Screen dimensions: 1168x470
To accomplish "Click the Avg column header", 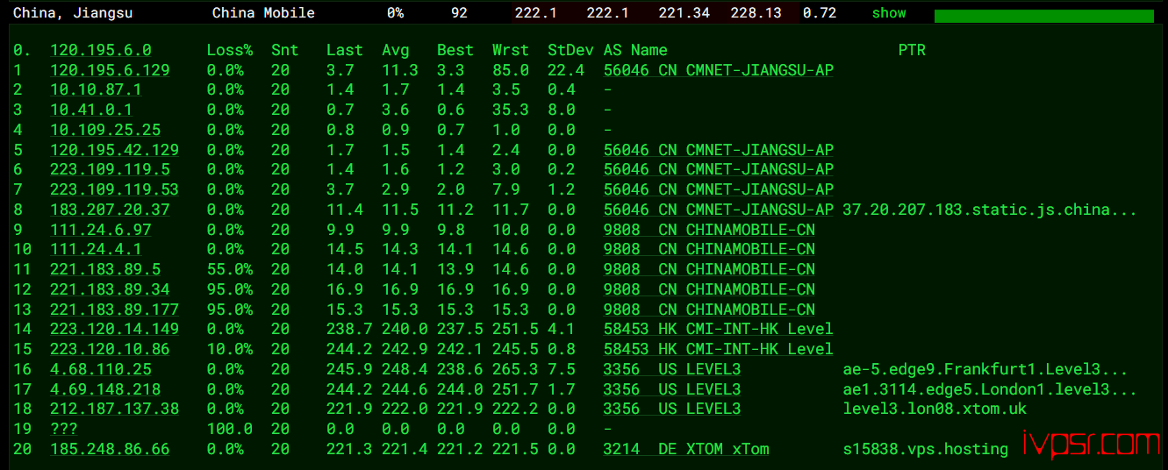I will (396, 50).
